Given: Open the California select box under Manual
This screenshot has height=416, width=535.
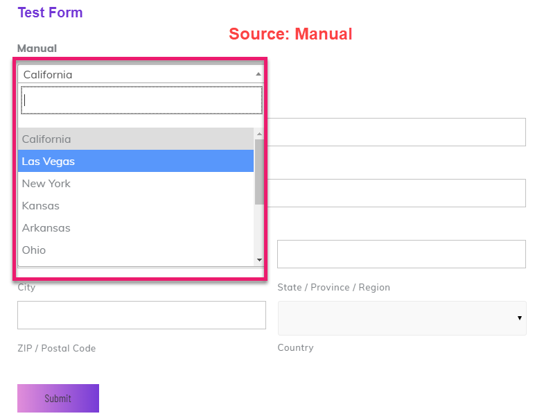Looking at the screenshot, I should (x=135, y=74).
